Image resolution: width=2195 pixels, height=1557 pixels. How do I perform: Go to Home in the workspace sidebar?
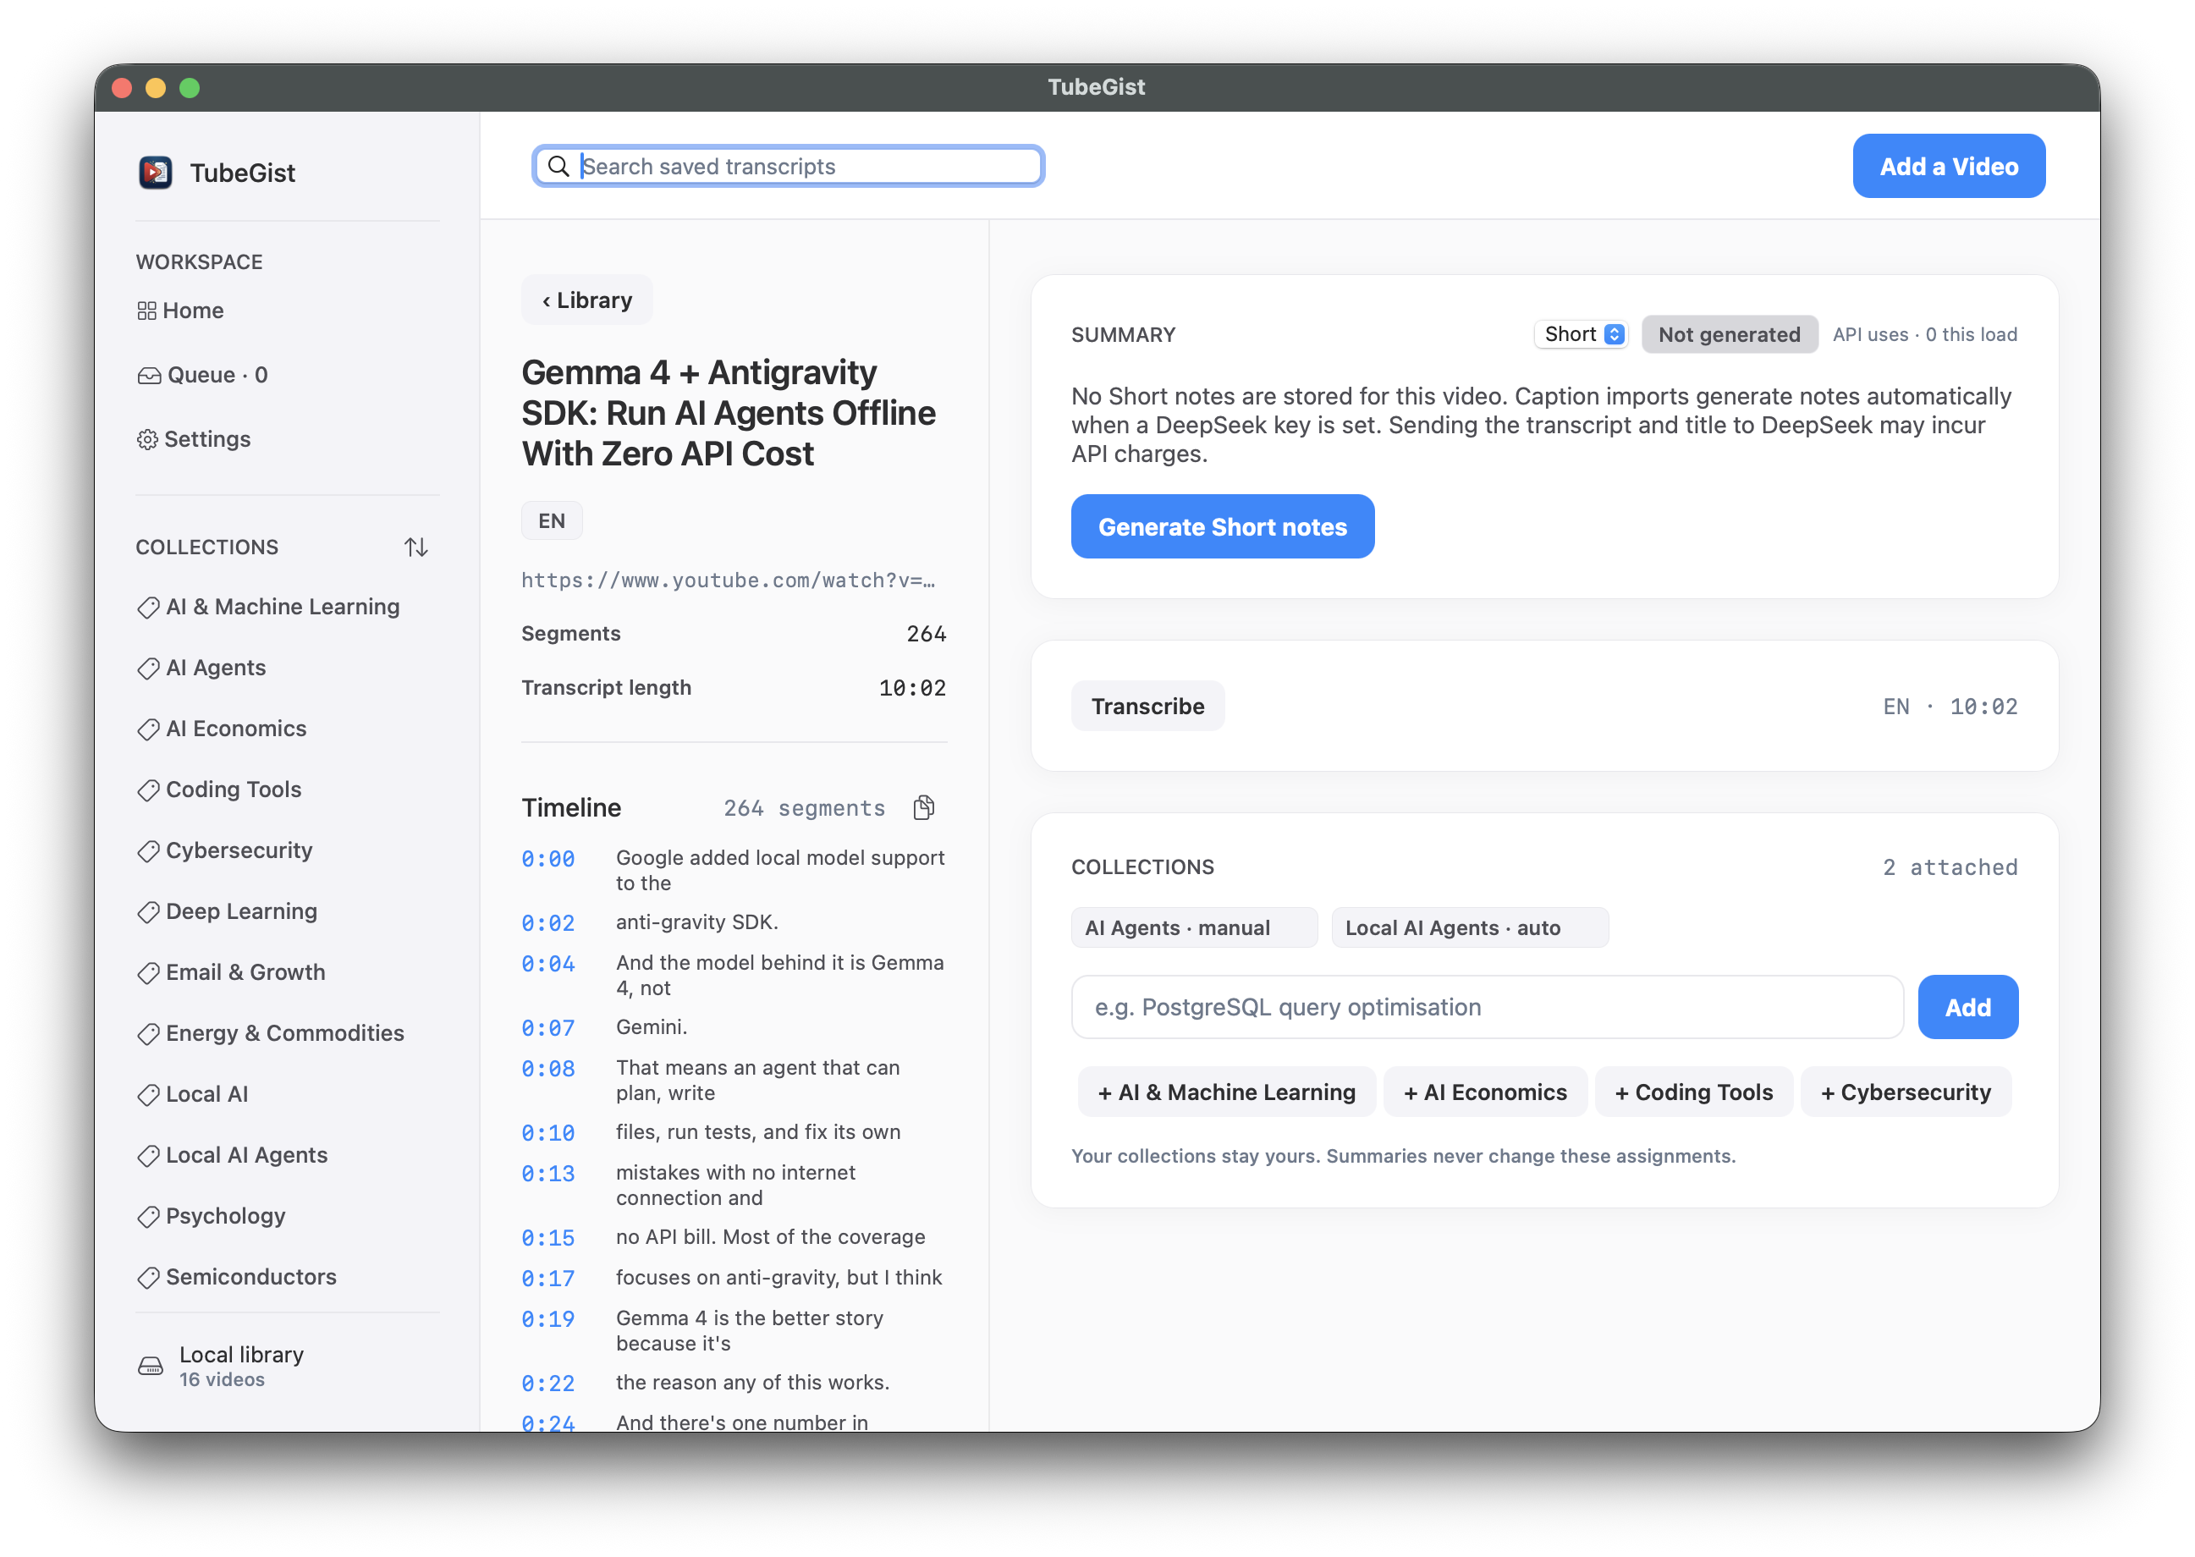(x=180, y=311)
